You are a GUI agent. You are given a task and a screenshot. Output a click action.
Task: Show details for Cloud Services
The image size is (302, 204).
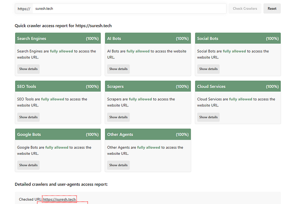pyautogui.click(x=208, y=117)
